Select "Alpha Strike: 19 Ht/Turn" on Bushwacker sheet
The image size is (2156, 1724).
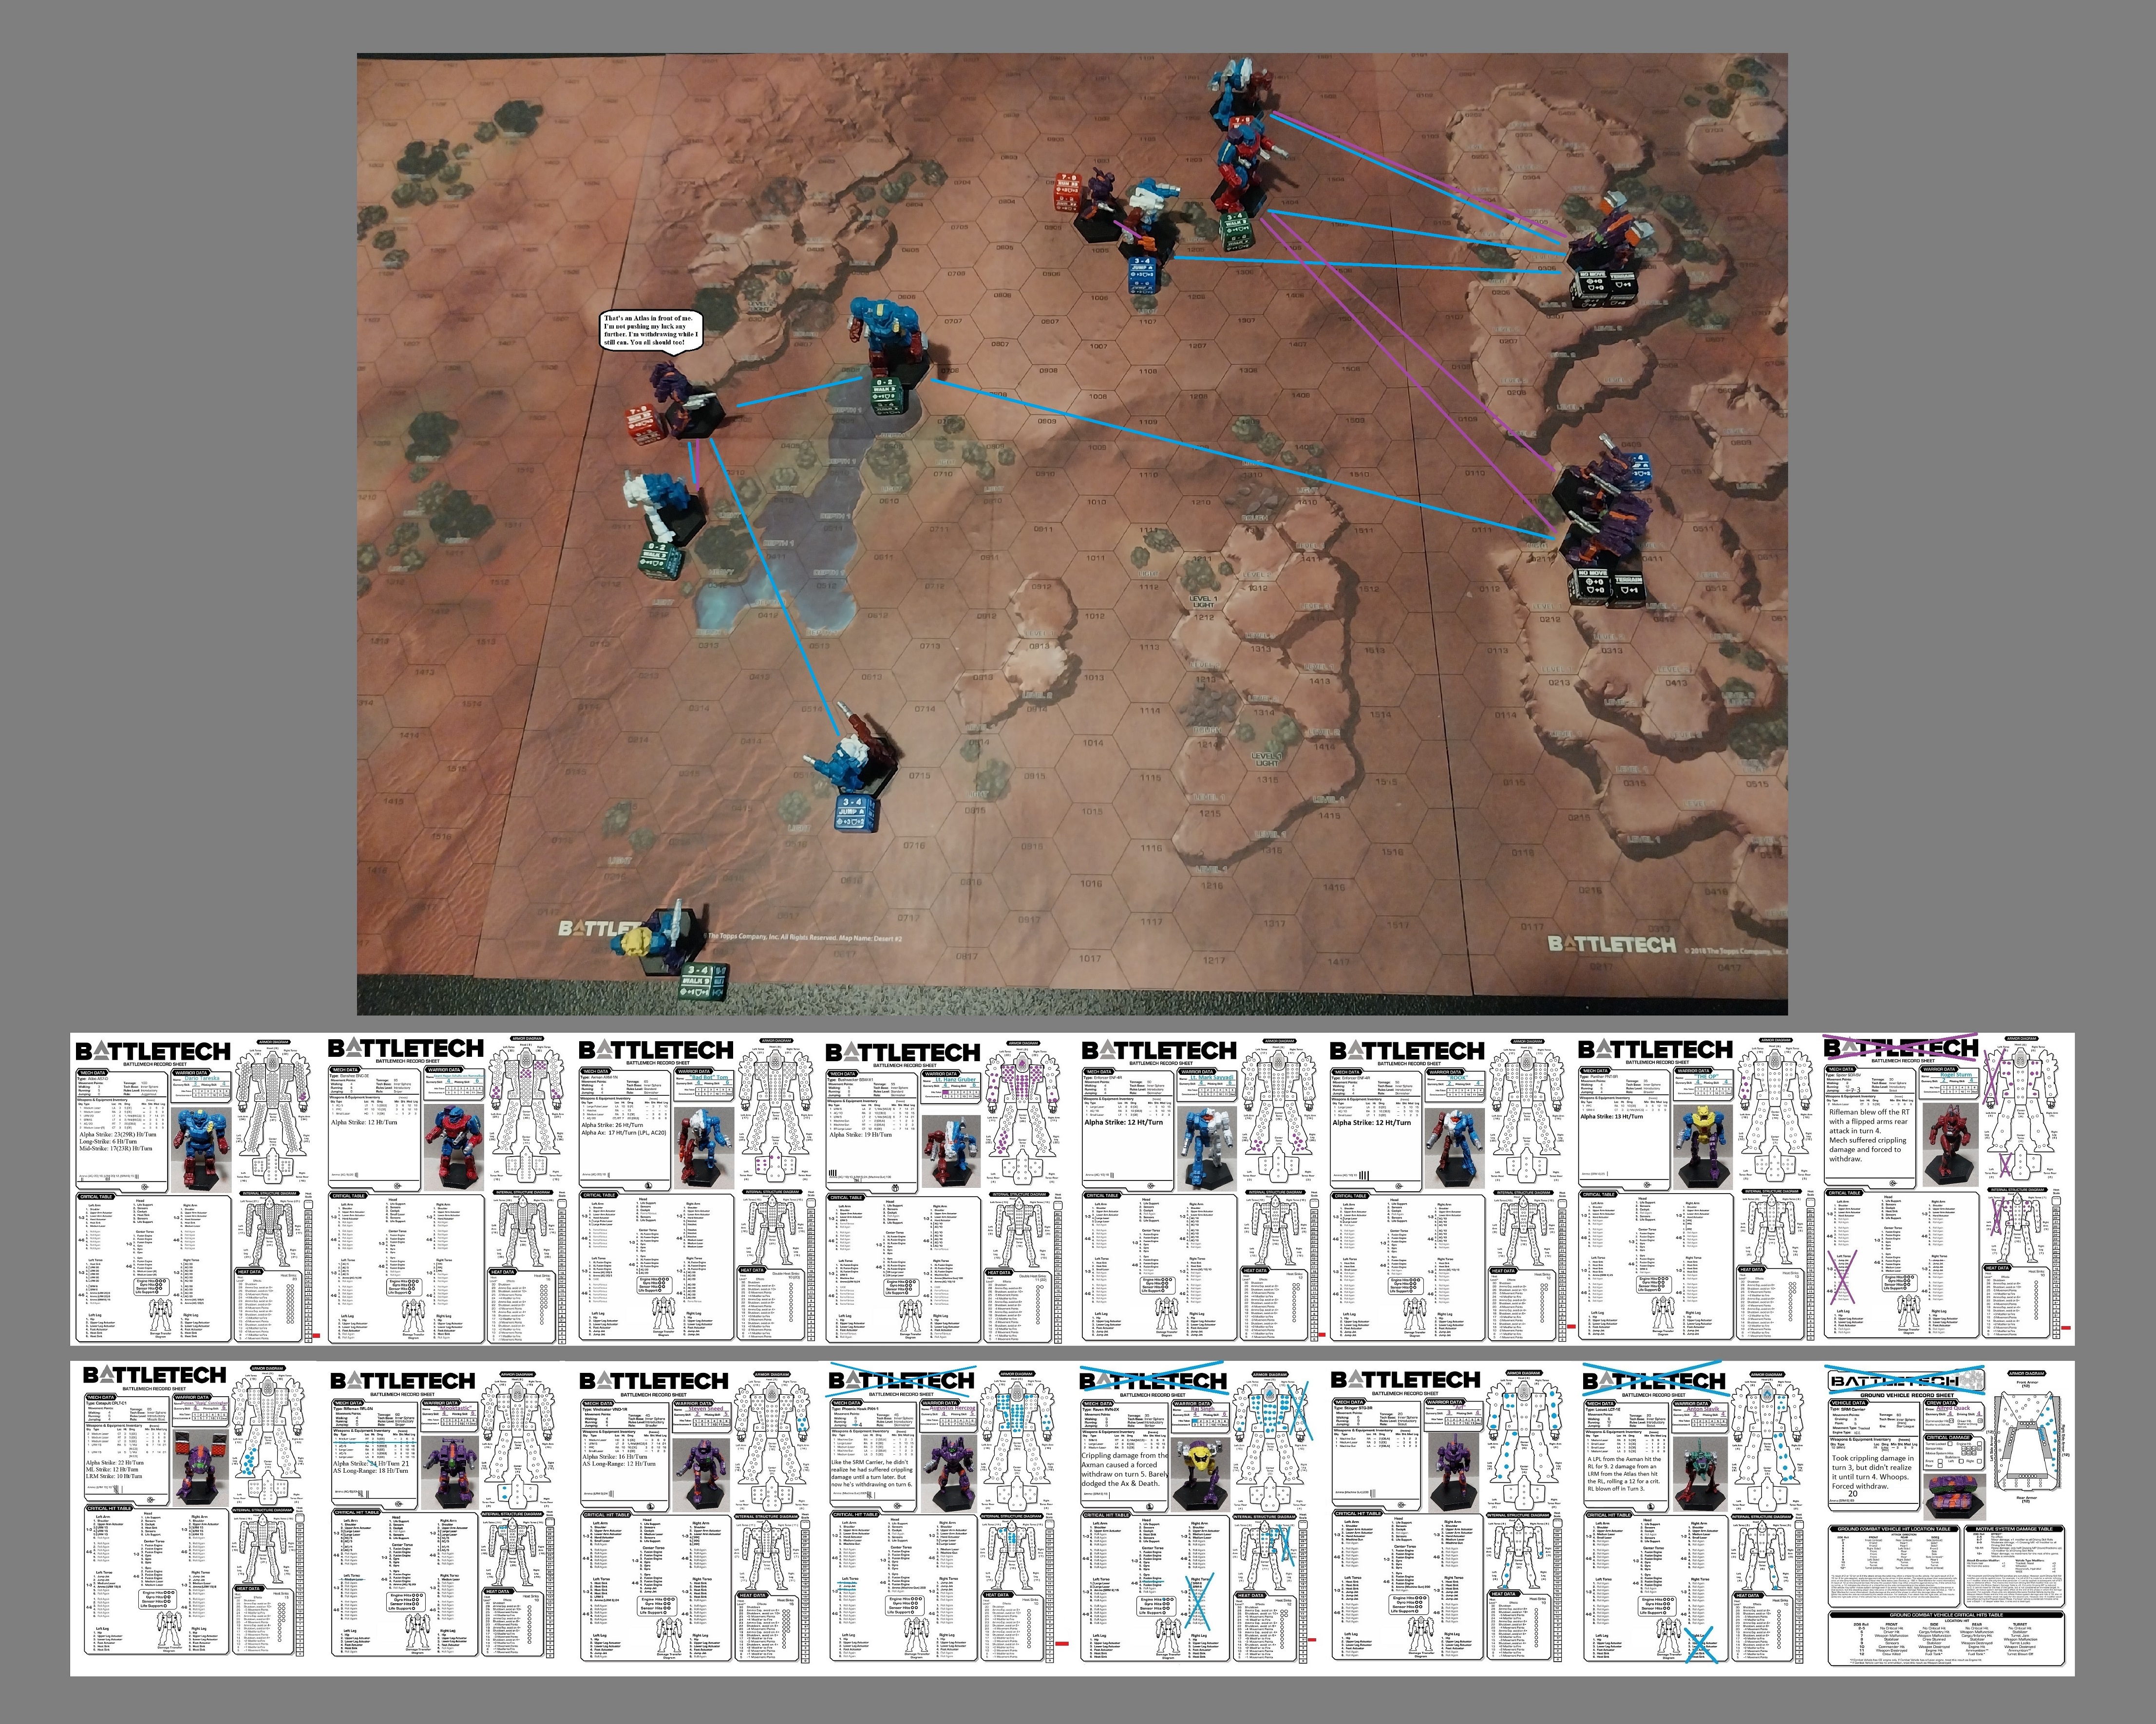click(862, 1135)
